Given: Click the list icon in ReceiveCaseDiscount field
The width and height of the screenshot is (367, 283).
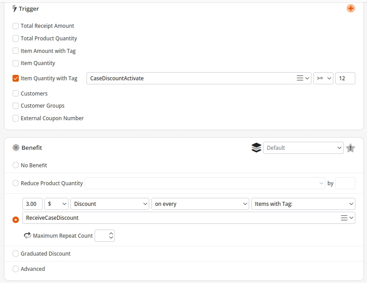Looking at the screenshot, I should click(x=344, y=218).
